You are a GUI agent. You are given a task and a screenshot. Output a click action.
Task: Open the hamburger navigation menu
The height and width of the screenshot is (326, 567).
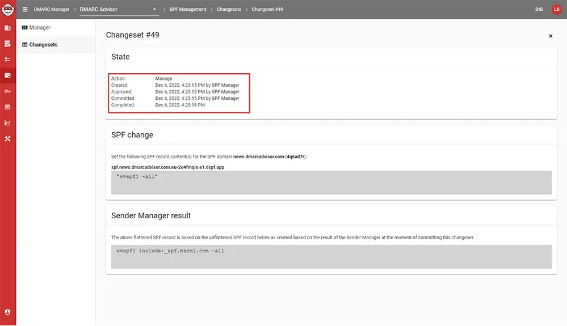(x=25, y=10)
